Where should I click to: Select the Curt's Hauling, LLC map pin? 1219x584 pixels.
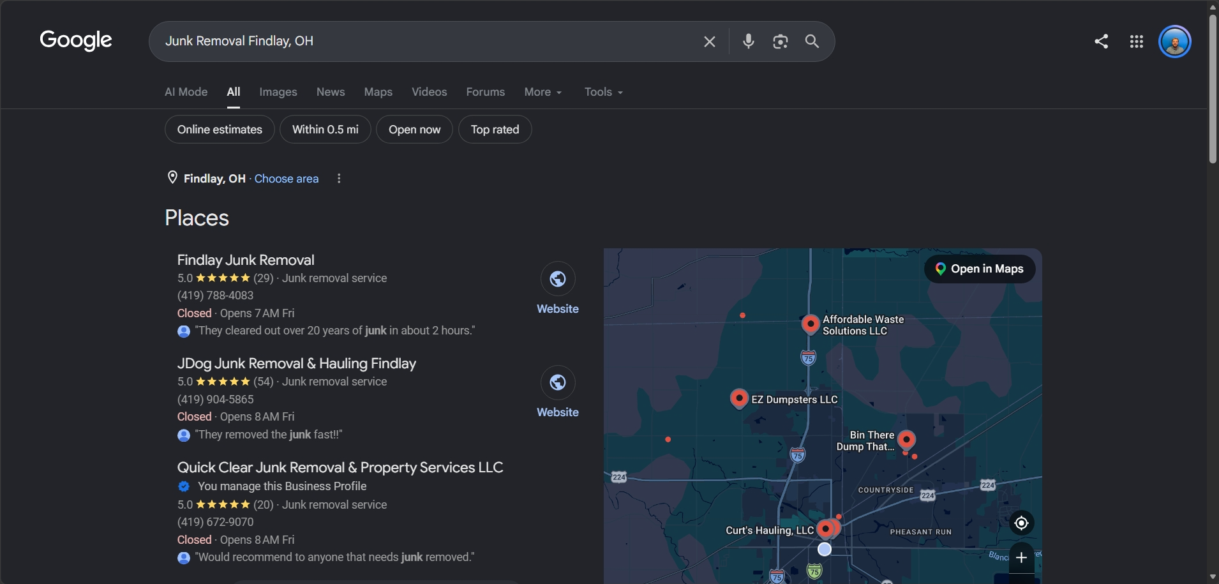826,528
